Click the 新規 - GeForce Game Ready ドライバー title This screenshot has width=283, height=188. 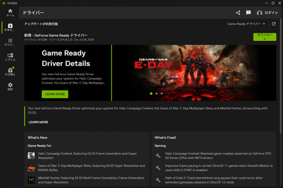(56, 35)
